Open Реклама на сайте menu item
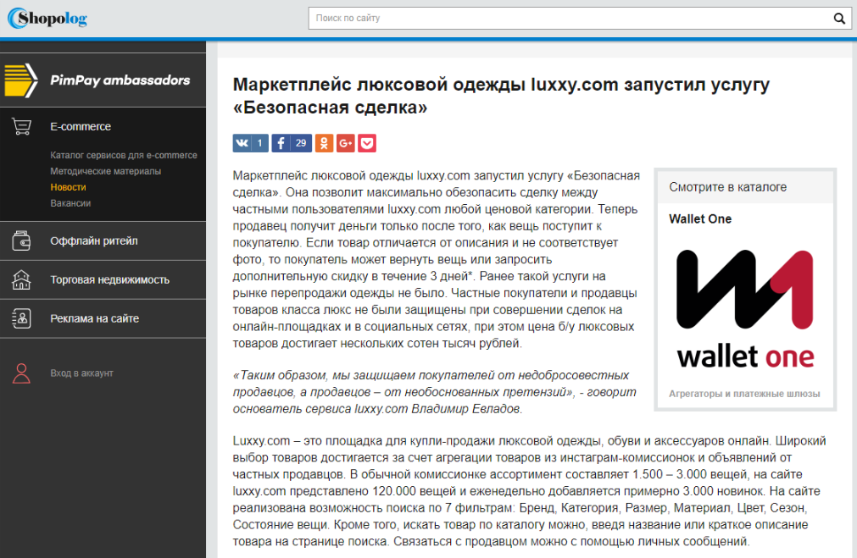Viewport: 857px width, 558px height. [x=94, y=318]
